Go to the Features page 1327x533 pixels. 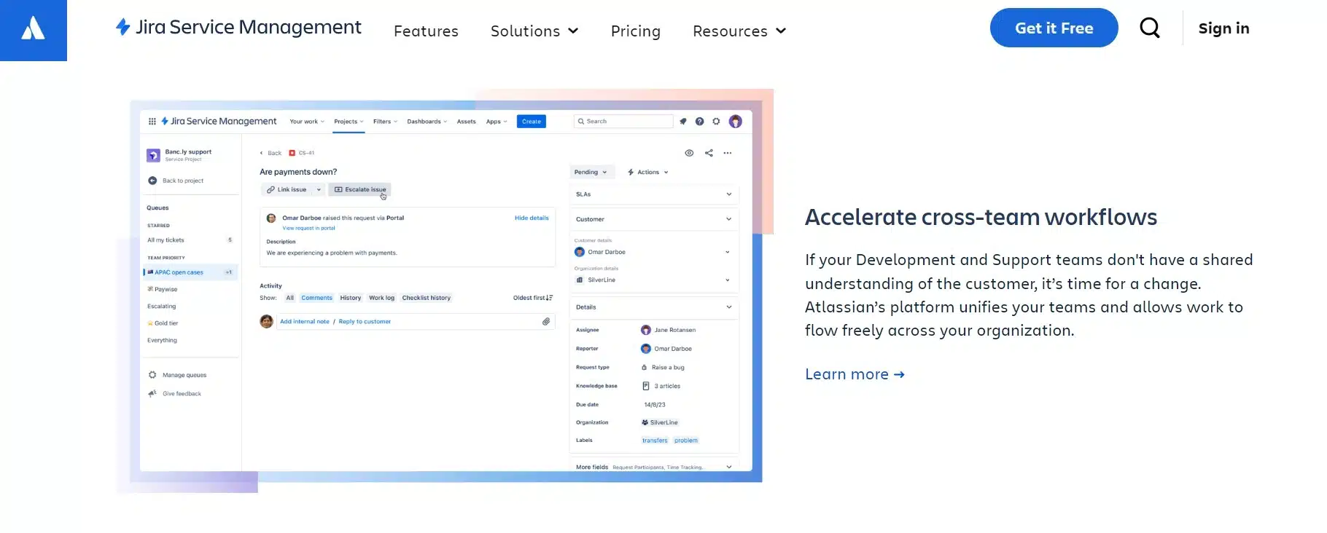[x=426, y=31]
